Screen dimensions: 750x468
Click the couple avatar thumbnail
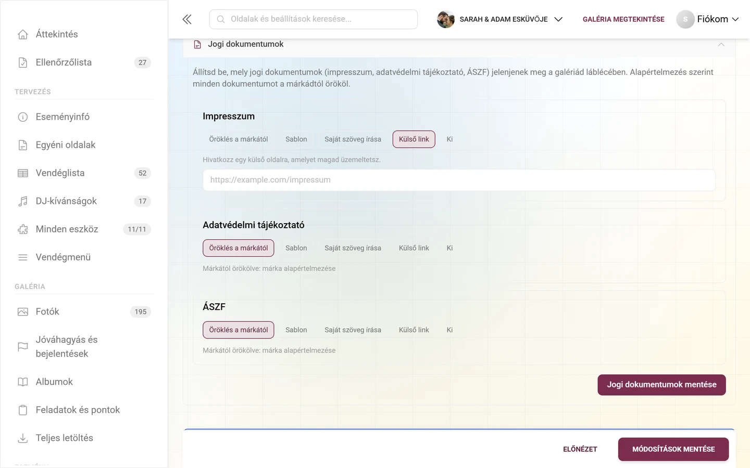pyautogui.click(x=446, y=19)
